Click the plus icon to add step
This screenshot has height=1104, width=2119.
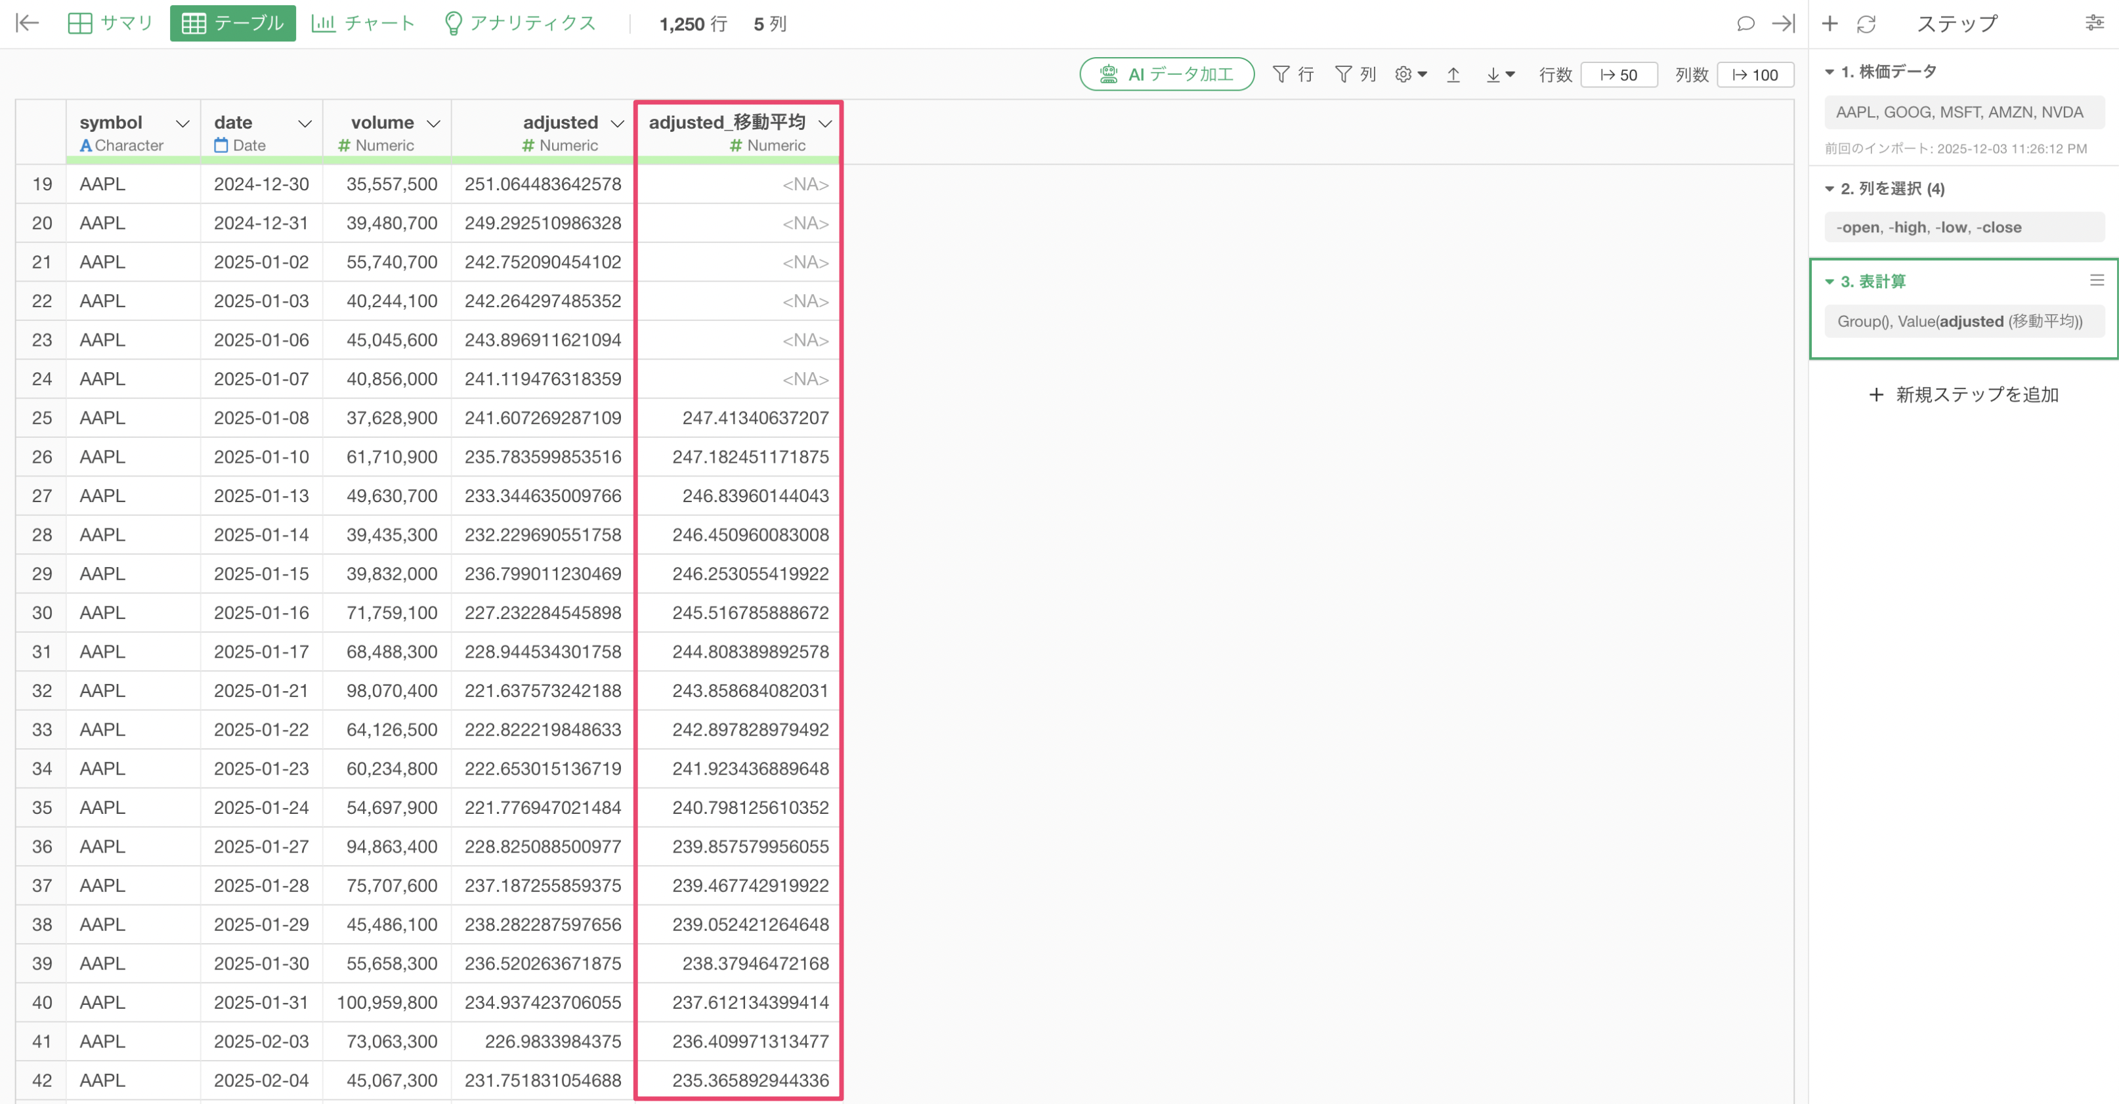point(1829,23)
